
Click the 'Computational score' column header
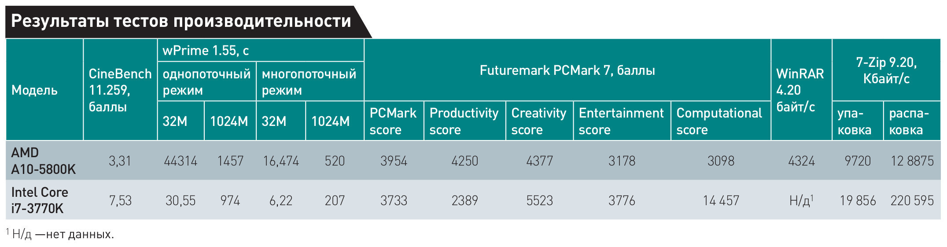point(719,121)
